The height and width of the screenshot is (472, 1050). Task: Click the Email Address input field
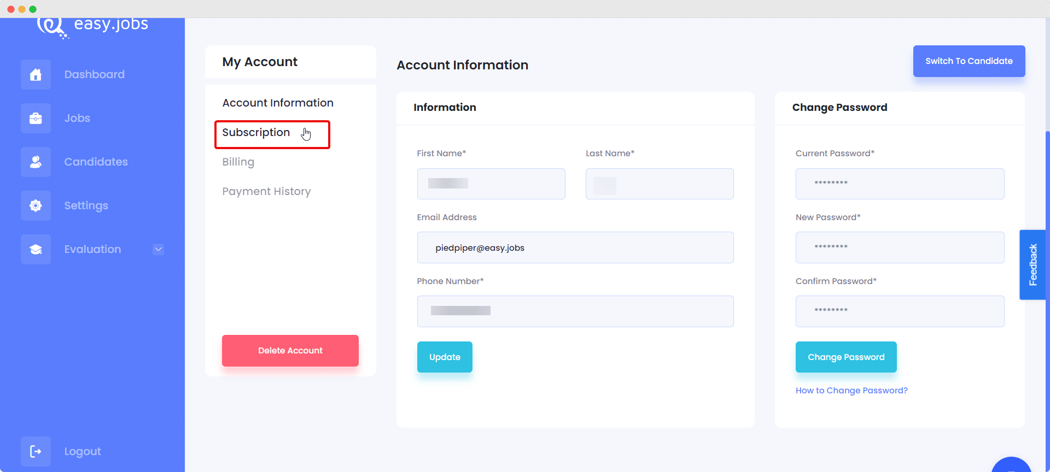click(x=575, y=247)
